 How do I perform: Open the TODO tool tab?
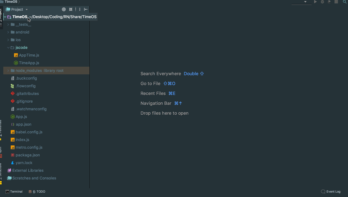(37, 192)
